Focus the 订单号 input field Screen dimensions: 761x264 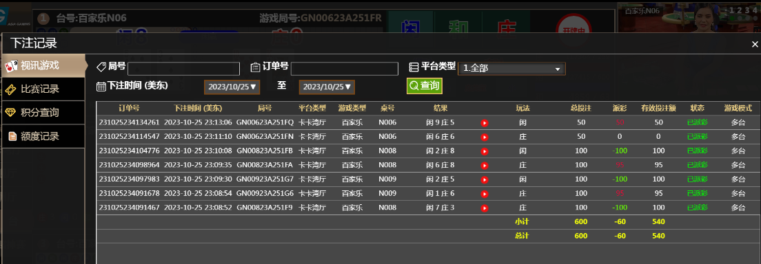point(345,68)
